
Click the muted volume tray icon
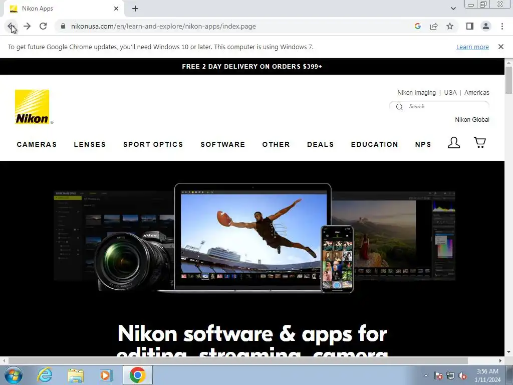click(462, 375)
